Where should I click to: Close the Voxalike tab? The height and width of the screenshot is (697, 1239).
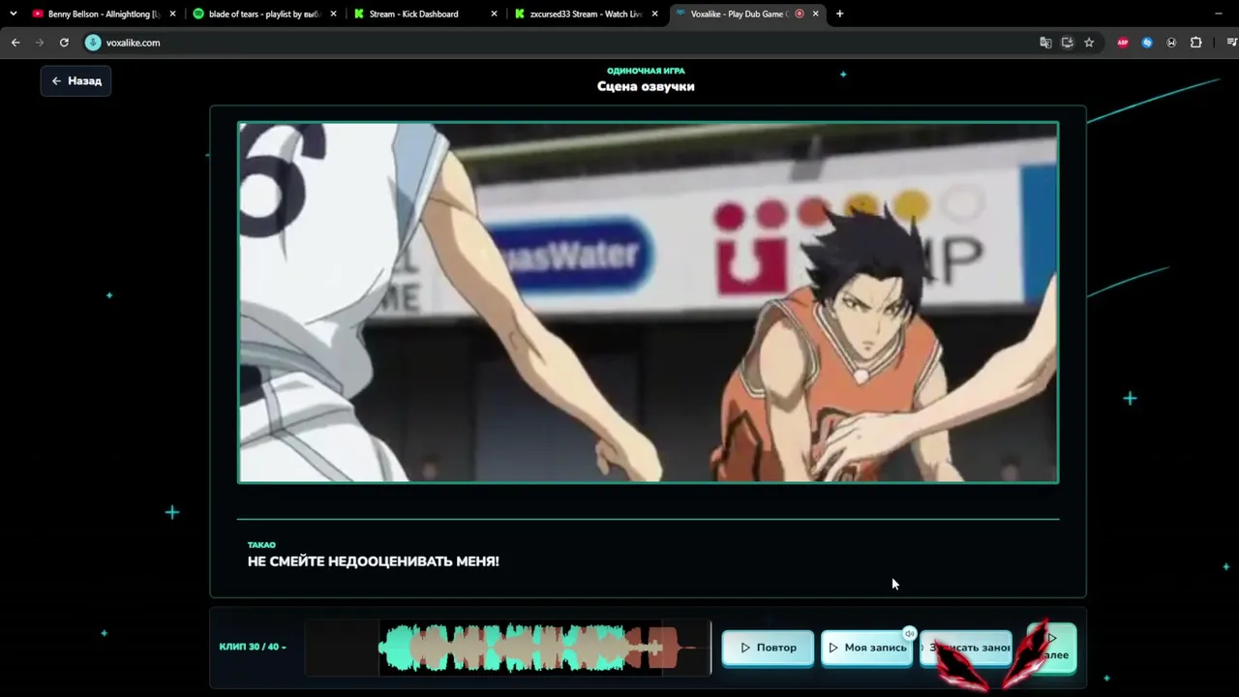[x=815, y=15]
